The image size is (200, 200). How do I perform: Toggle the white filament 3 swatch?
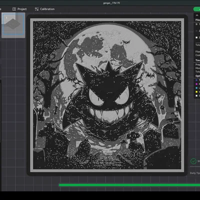pyautogui.click(x=196, y=37)
